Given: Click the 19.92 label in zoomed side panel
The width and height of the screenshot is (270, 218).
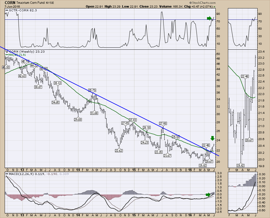Looking at the screenshot, I should click(241, 166).
